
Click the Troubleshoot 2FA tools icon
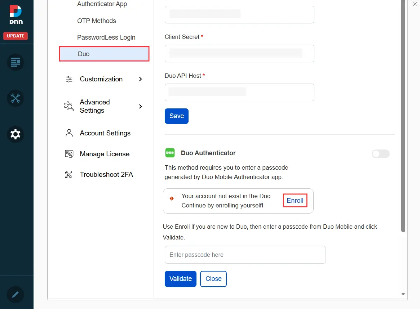click(x=69, y=175)
